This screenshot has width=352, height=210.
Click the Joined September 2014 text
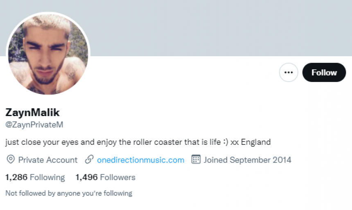247,160
